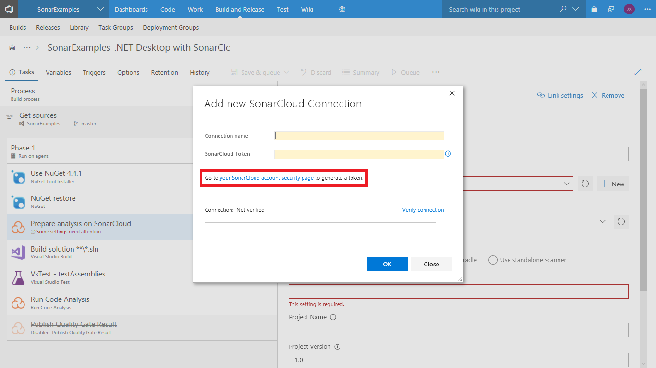Click the VSTS logo icon

tap(9, 9)
